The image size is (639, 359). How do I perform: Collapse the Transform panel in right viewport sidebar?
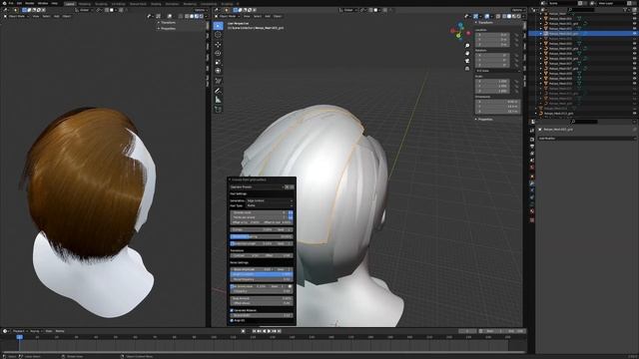(484, 23)
